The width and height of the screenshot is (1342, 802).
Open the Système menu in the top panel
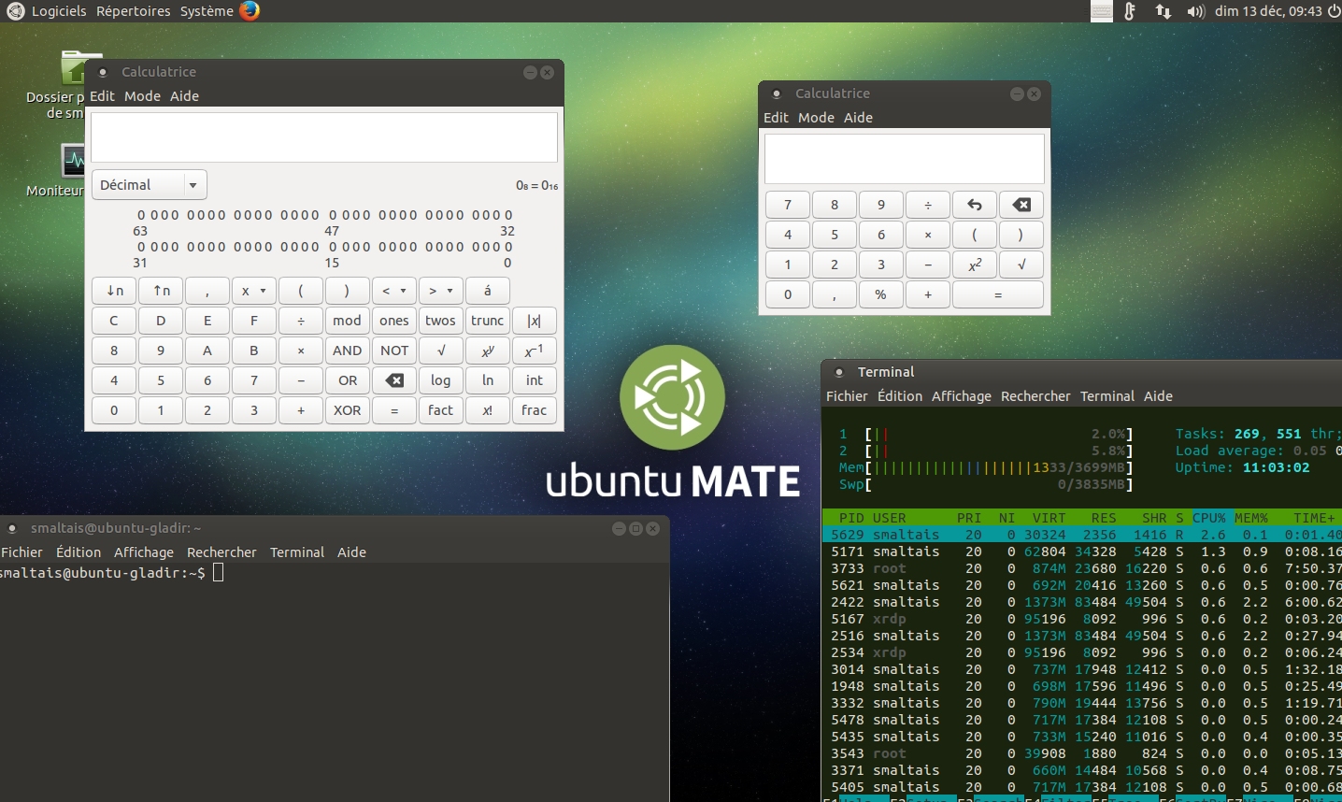click(207, 11)
